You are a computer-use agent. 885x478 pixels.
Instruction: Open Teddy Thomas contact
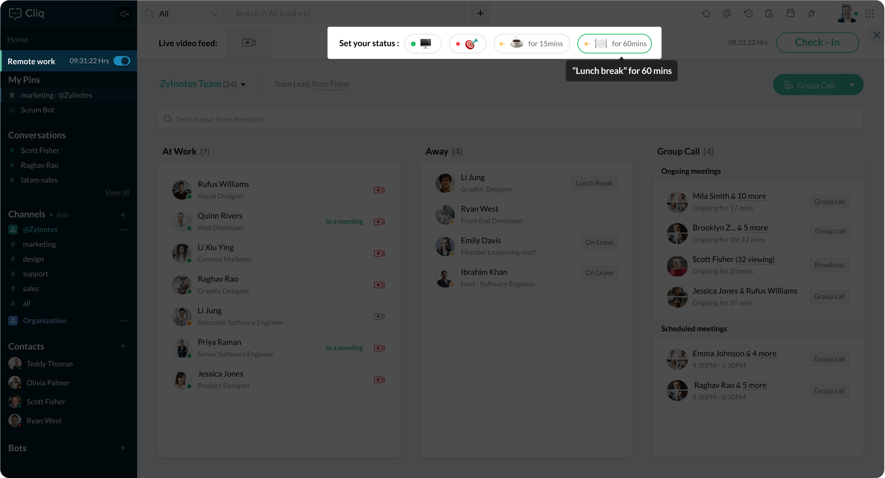click(50, 364)
